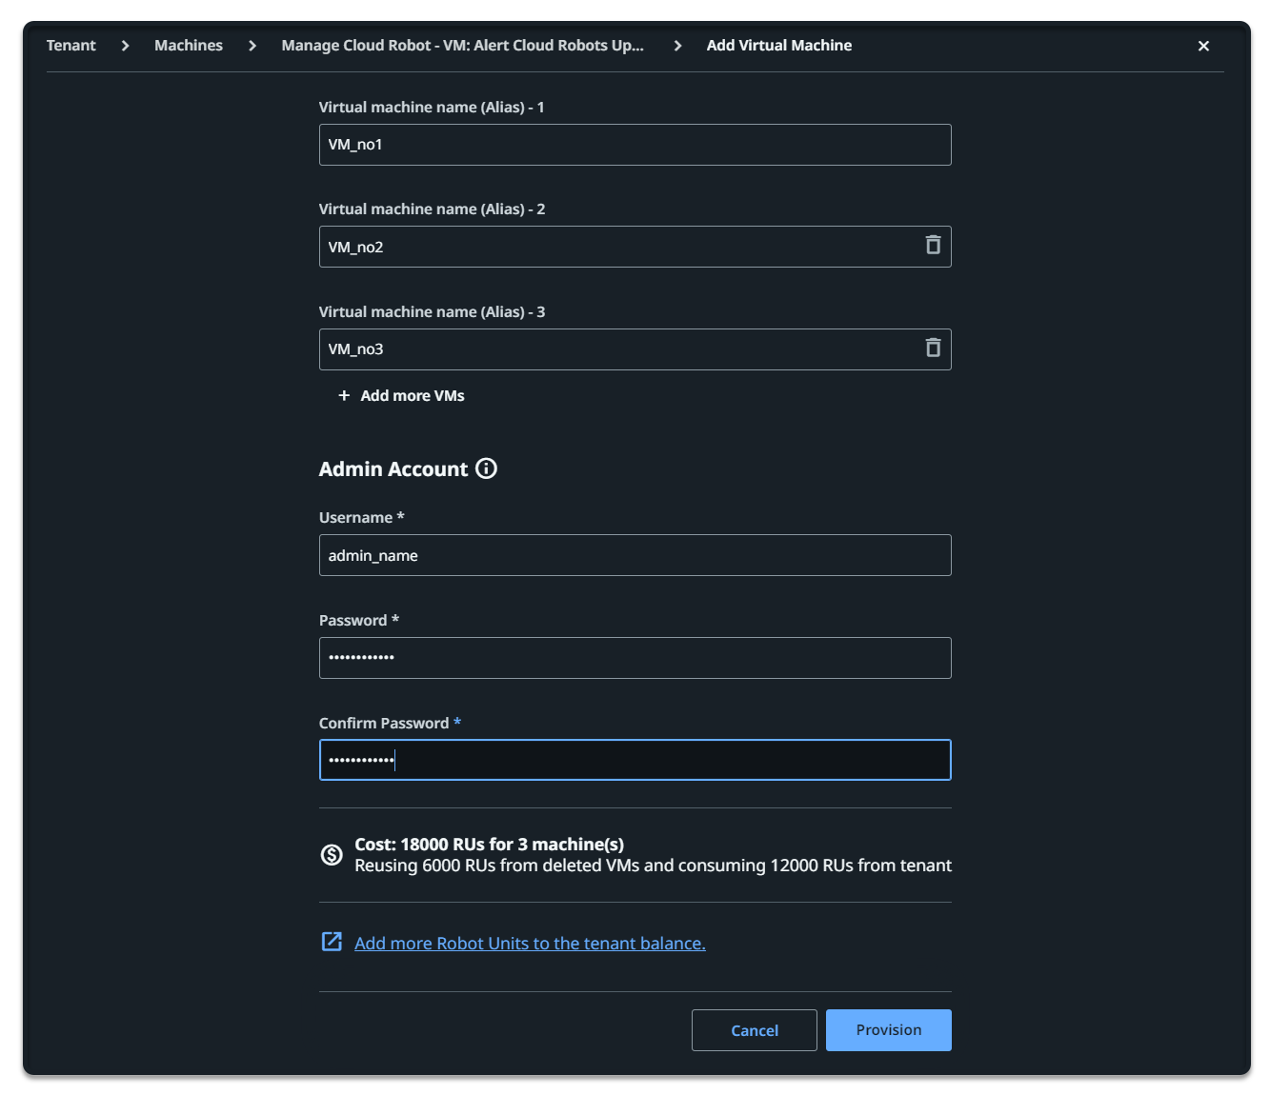Click the Confirm Password field
This screenshot has height=1095, width=1270.
[x=635, y=760]
